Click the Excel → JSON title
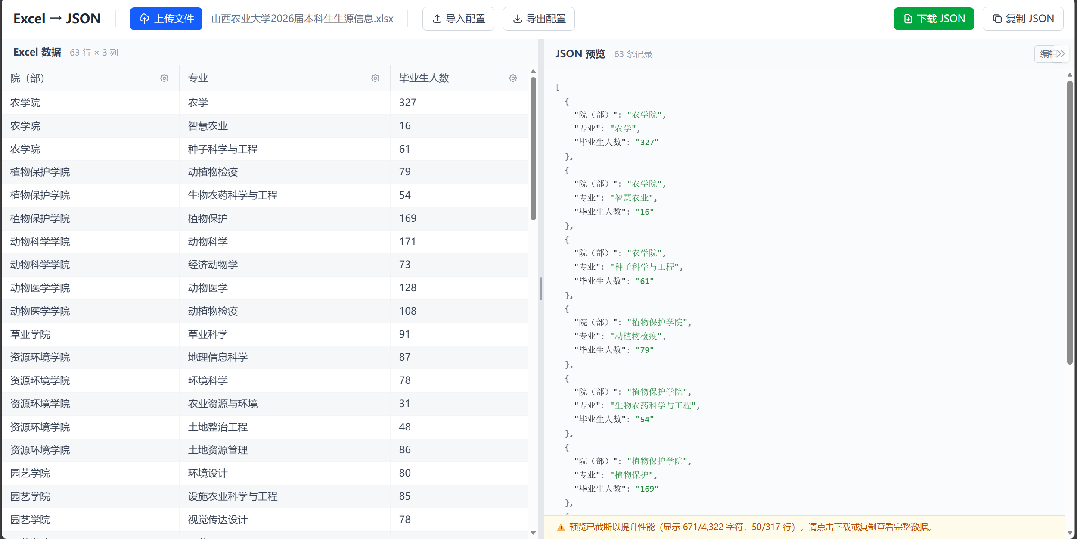1077x539 pixels. click(57, 19)
